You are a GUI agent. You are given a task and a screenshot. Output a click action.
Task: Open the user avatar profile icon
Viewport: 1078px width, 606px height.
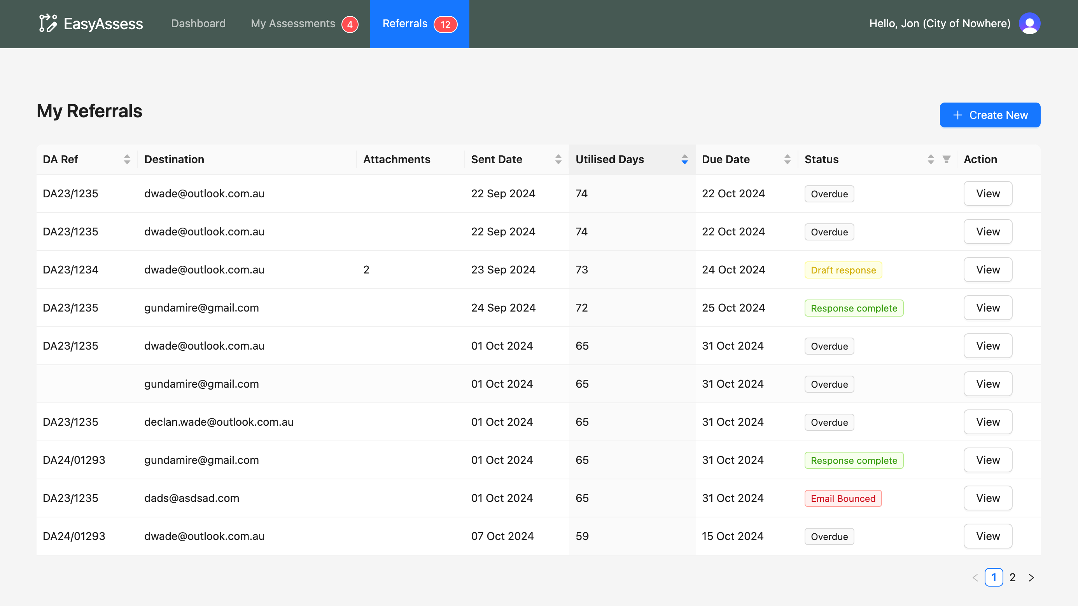coord(1029,23)
